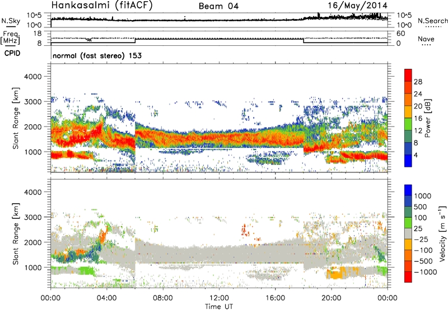Click the "20:00" time axis label
448x310 pixels.
coord(332,298)
